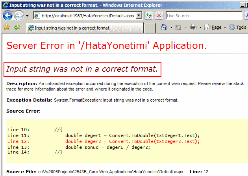248x176 pixels.
Task: Refresh the page with the green arrows
Action: coord(149,15)
